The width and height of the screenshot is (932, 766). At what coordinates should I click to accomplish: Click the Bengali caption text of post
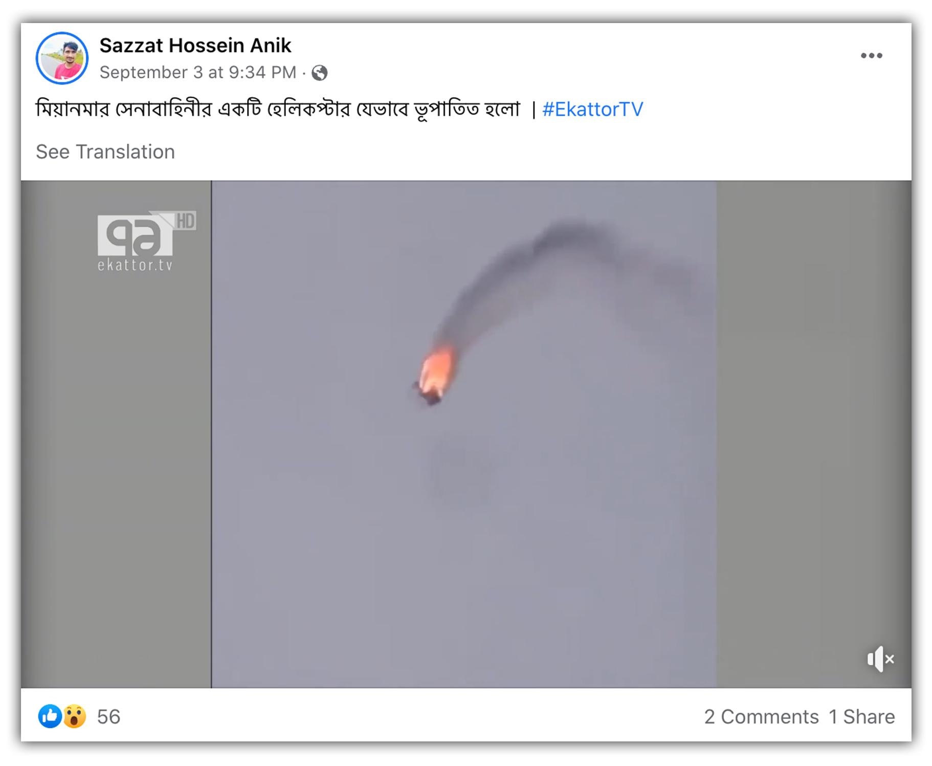tap(278, 109)
